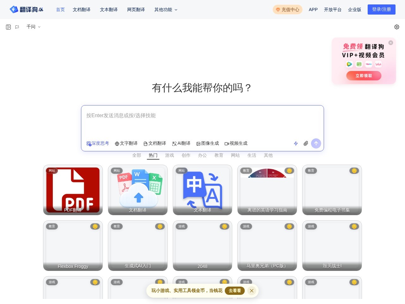This screenshot has height=304, width=405.
Task: Open the PDF翻译 card
Action: tap(73, 190)
